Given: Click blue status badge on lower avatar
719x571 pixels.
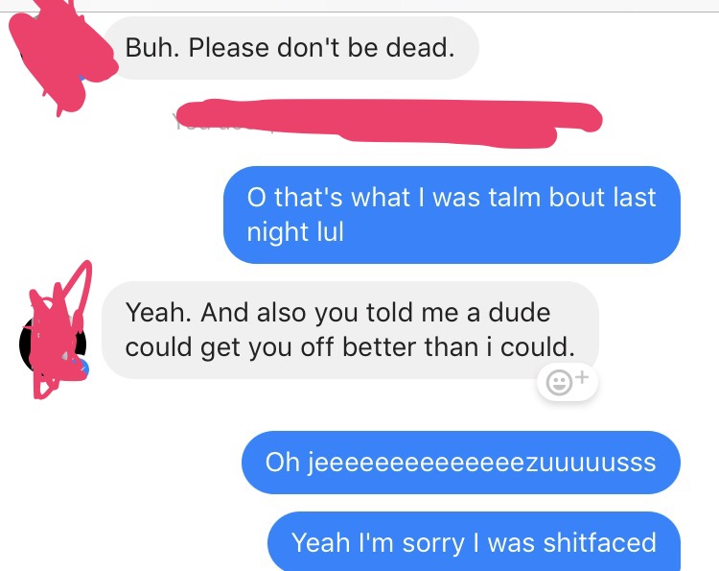Looking at the screenshot, I should click(82, 368).
